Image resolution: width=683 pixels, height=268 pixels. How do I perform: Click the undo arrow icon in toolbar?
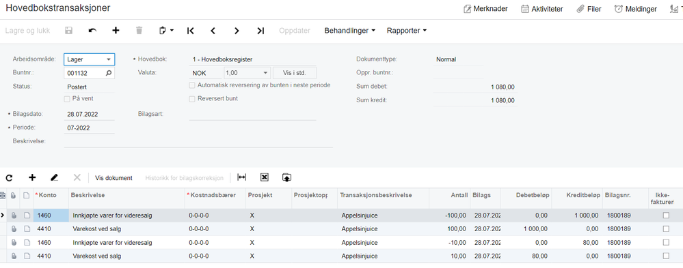point(92,31)
